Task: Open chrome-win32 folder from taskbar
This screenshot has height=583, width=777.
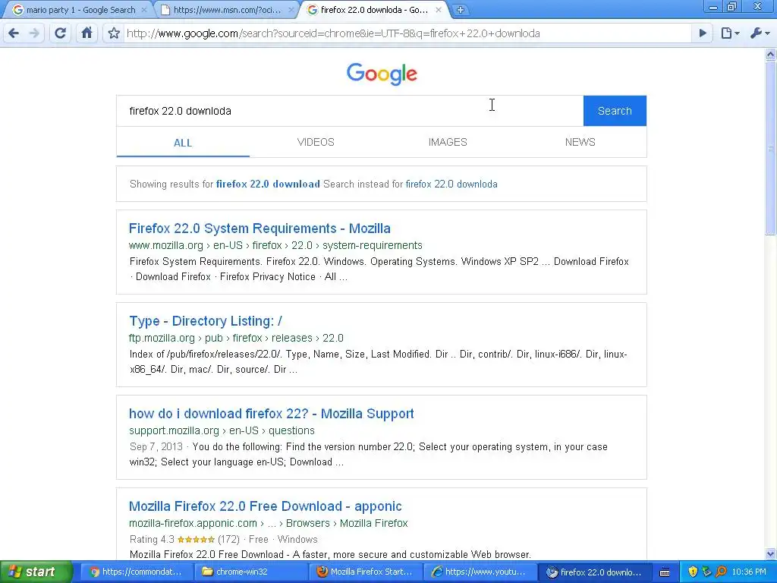Action: coord(250,572)
